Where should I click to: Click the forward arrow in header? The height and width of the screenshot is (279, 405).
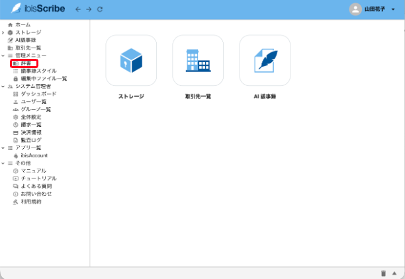[89, 9]
